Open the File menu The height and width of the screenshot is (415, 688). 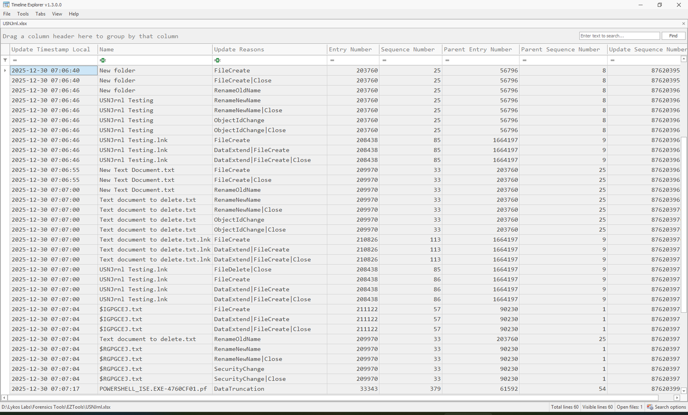point(7,14)
